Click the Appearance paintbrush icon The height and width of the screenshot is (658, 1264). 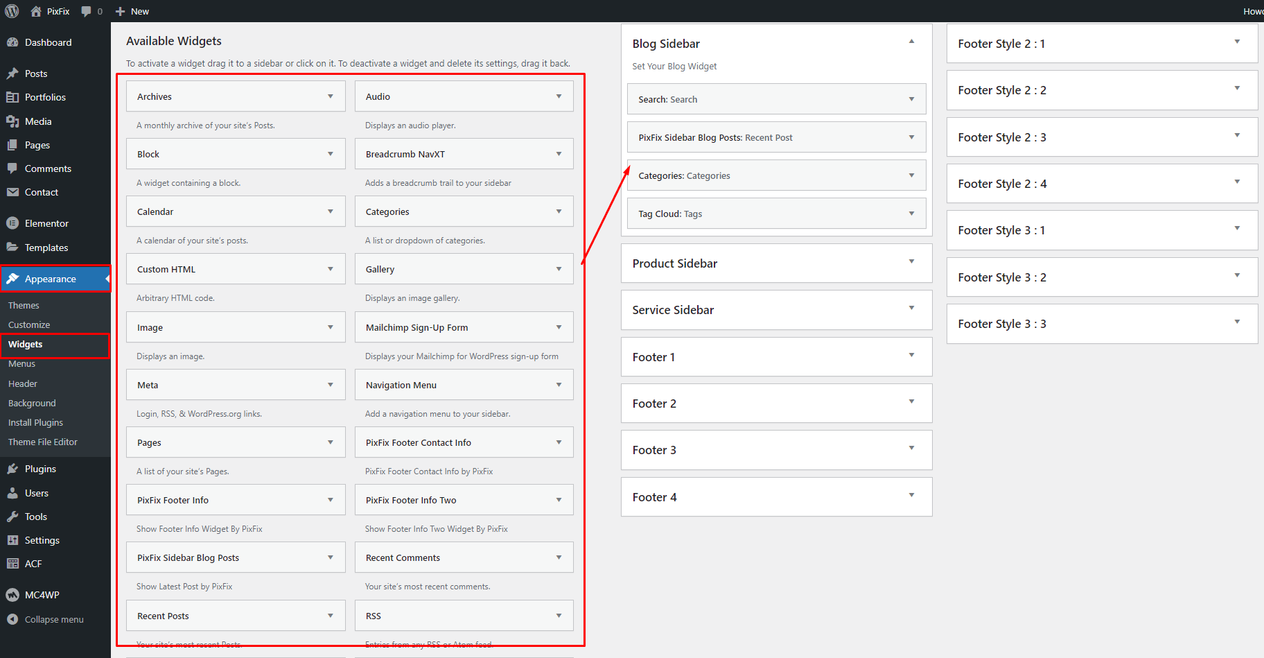coord(12,279)
